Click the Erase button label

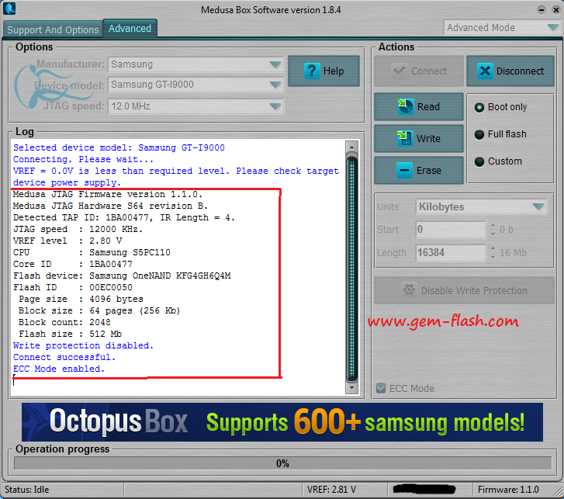pos(428,170)
